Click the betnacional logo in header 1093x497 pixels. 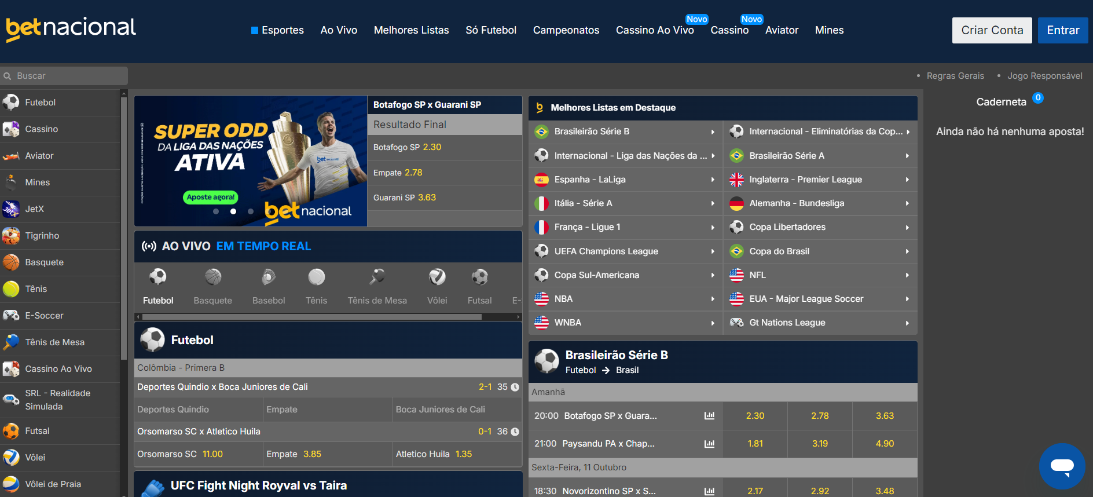point(71,29)
